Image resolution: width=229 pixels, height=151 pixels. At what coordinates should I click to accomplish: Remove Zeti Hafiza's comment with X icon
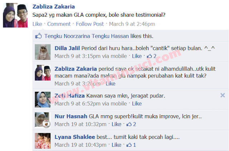pyautogui.click(x=223, y=95)
